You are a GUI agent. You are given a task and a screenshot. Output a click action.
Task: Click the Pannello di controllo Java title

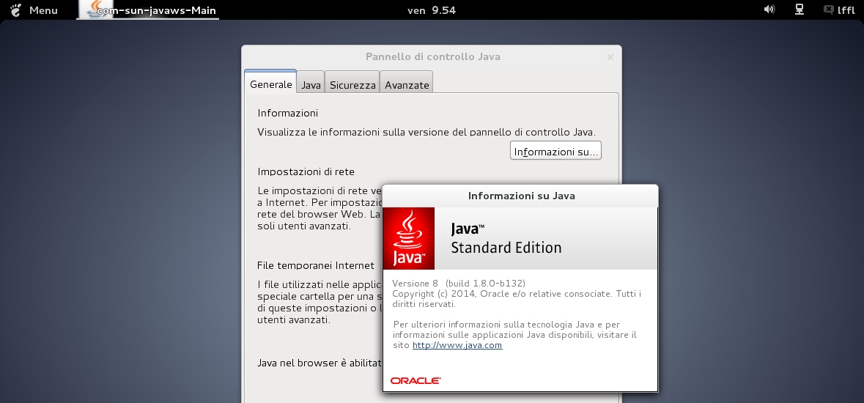(x=432, y=56)
